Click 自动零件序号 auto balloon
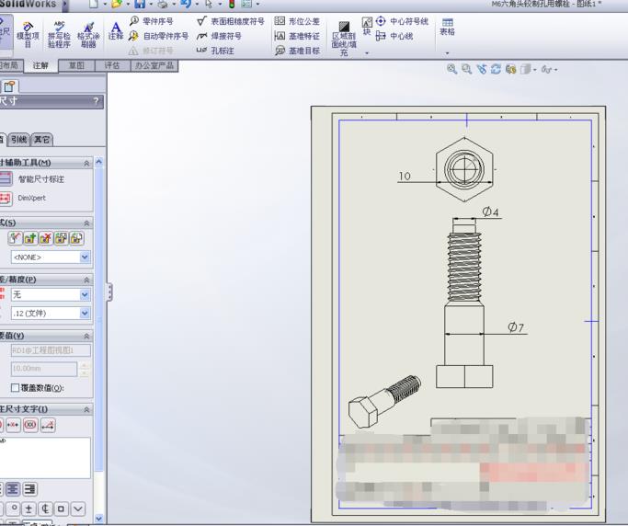 tap(158, 36)
